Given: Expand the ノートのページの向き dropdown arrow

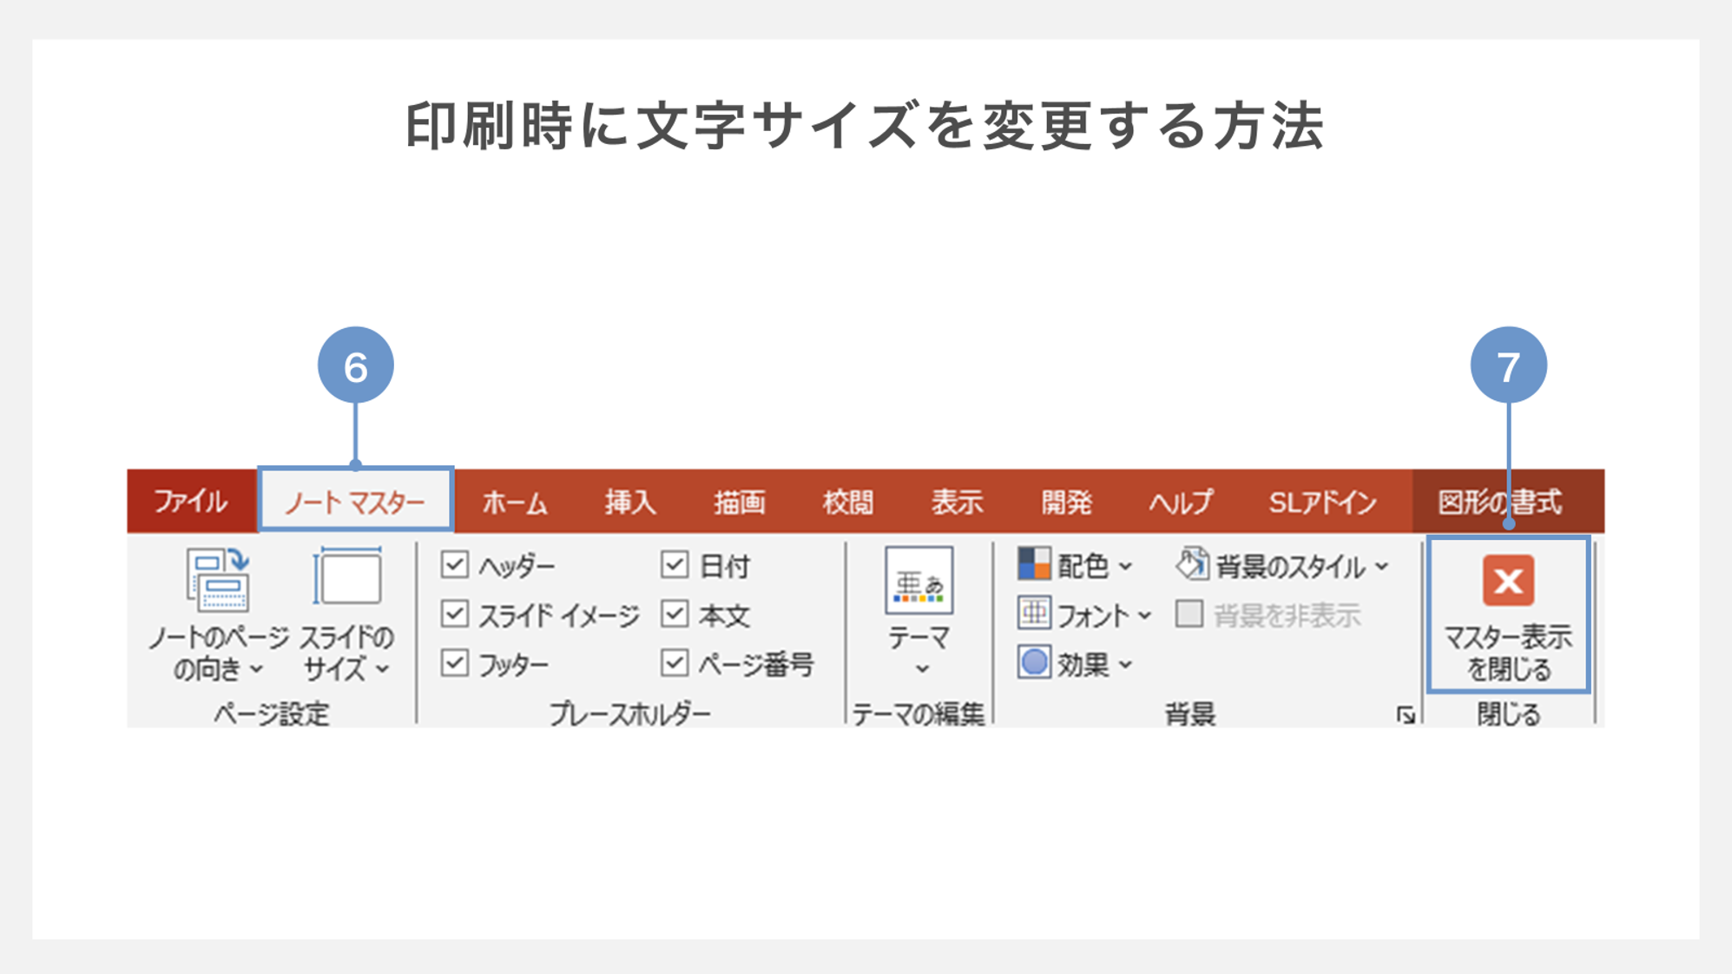Looking at the screenshot, I should 257,669.
